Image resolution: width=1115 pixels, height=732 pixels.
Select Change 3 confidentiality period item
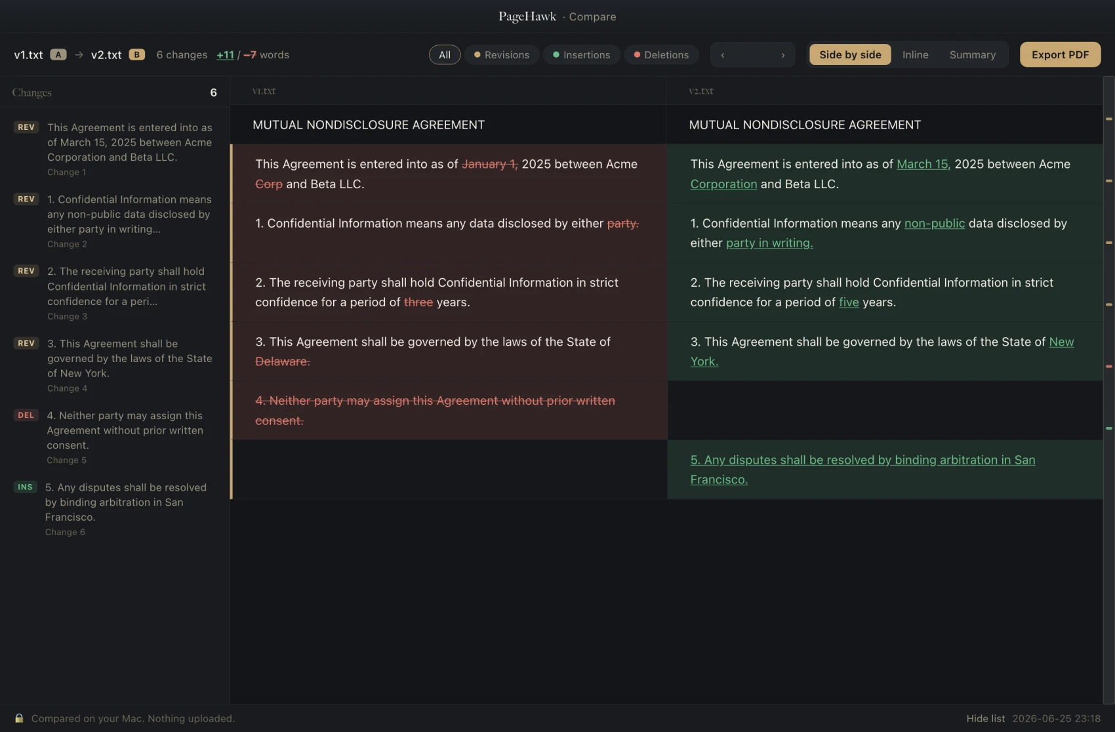click(115, 293)
